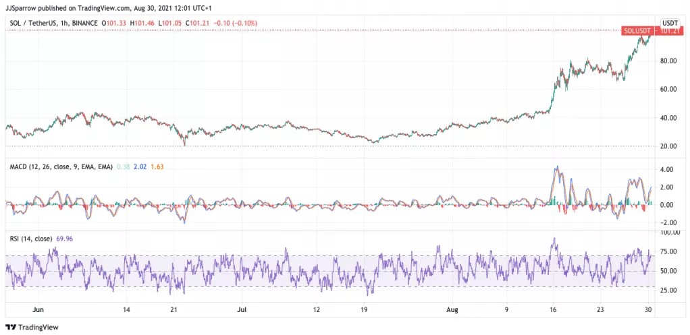Click the 4.00 level on MACD scale
Screen dimensions: 690x335
(668, 169)
